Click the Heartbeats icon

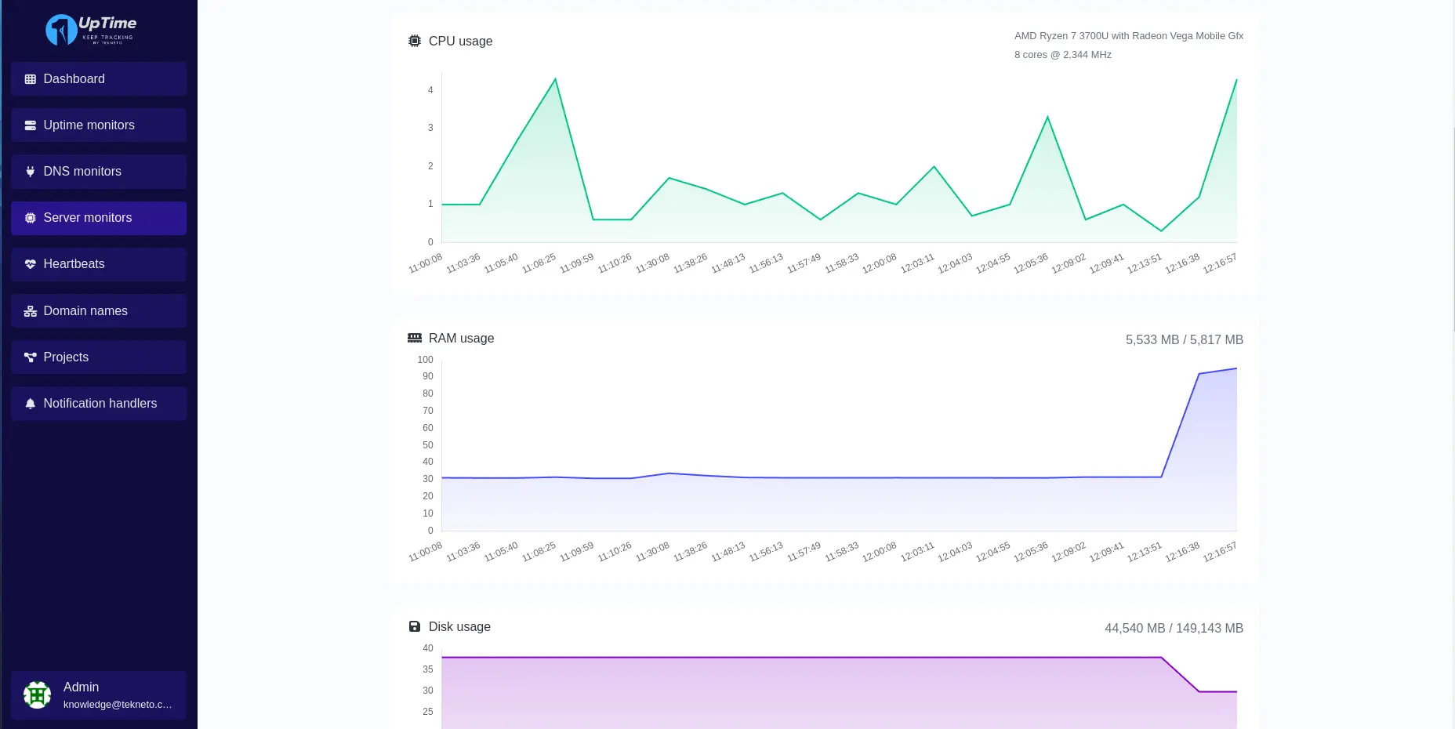click(x=30, y=264)
